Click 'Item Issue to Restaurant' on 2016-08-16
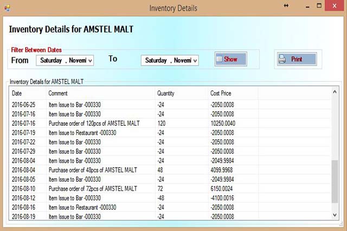The height and width of the screenshot is (231, 347). (82, 207)
